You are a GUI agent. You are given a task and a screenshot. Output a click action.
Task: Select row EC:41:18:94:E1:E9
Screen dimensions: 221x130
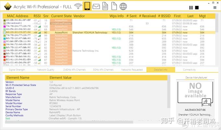click(x=109, y=60)
